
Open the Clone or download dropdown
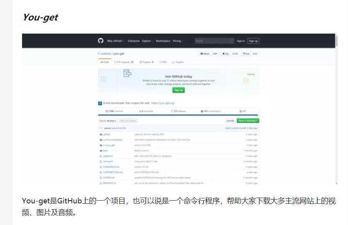pos(248,121)
